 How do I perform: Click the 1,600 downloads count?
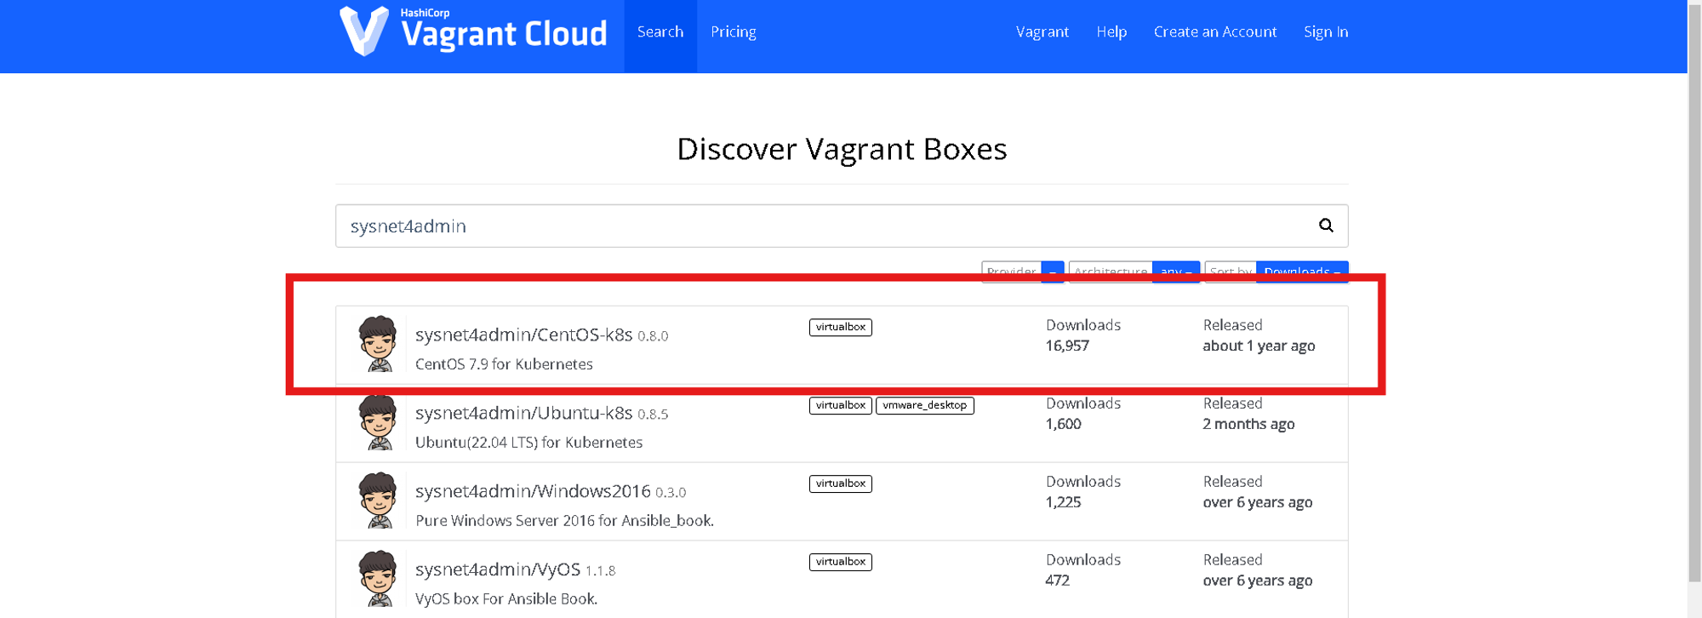pos(1064,424)
